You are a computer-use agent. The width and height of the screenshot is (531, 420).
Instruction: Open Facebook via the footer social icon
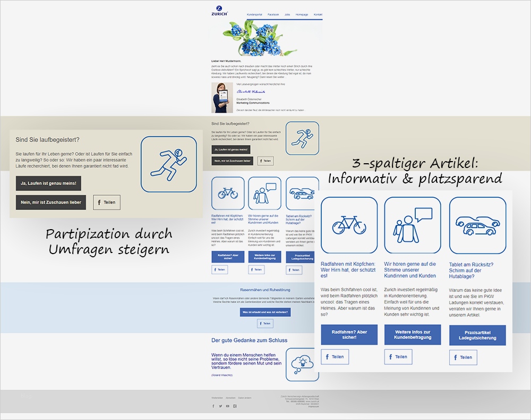213,406
